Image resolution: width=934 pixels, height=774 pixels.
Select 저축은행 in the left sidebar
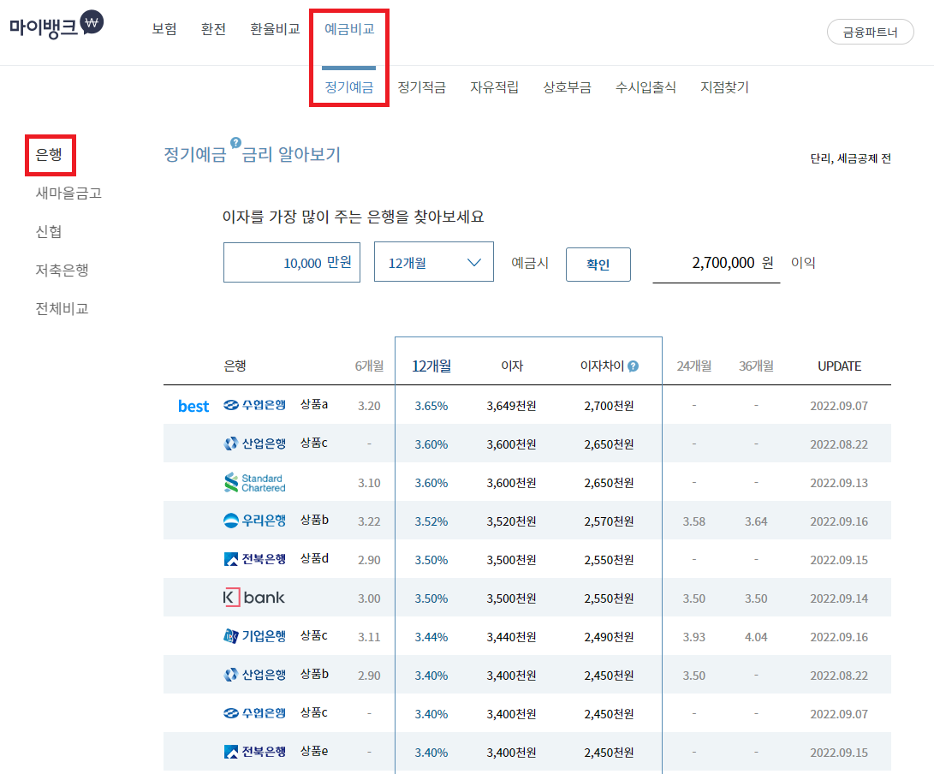[x=62, y=270]
